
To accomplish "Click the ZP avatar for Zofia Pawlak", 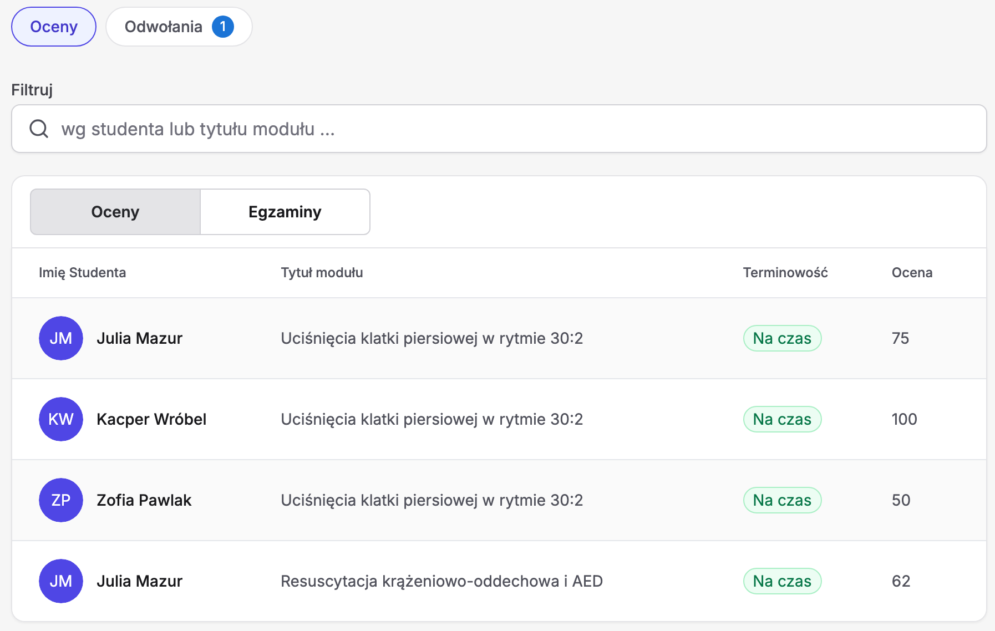I will 61,500.
